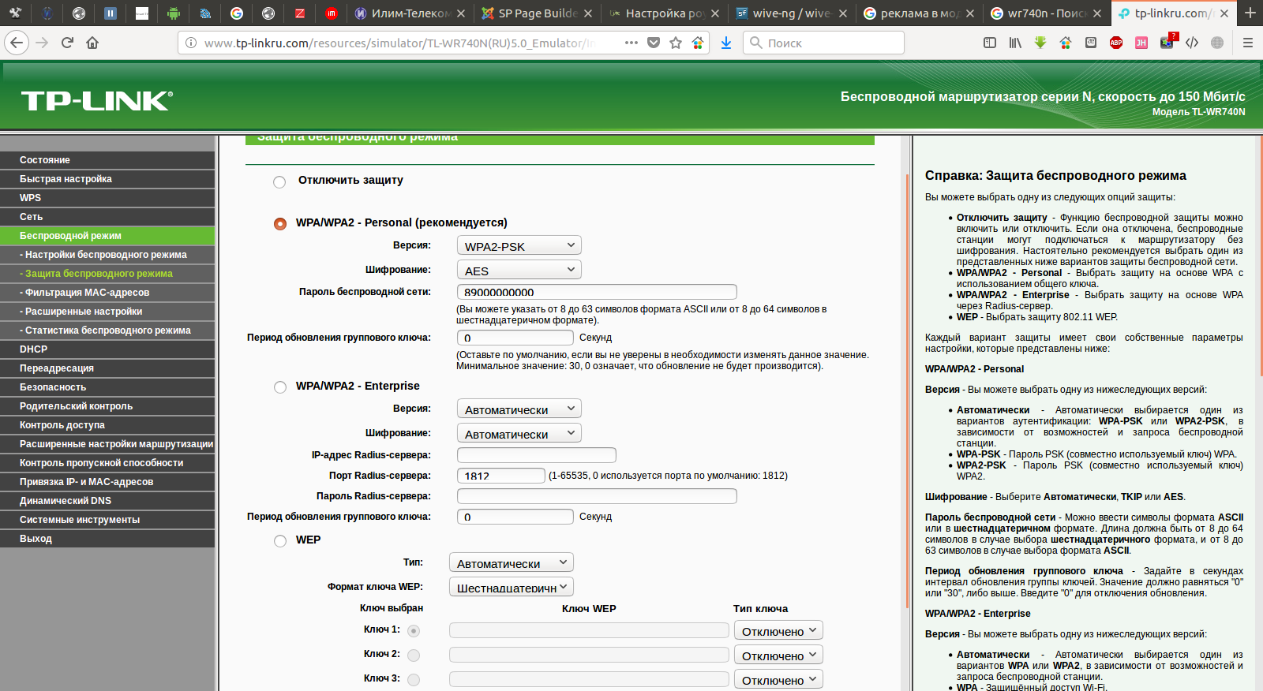Image resolution: width=1263 pixels, height=691 pixels.
Task: Click the 'Системные инструменты' sidebar link
Action: click(x=80, y=520)
